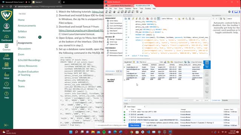Image resolution: width=241 pixels, height=135 pixels.
Task: Switch to Context Help tab
Action: click(x=216, y=100)
